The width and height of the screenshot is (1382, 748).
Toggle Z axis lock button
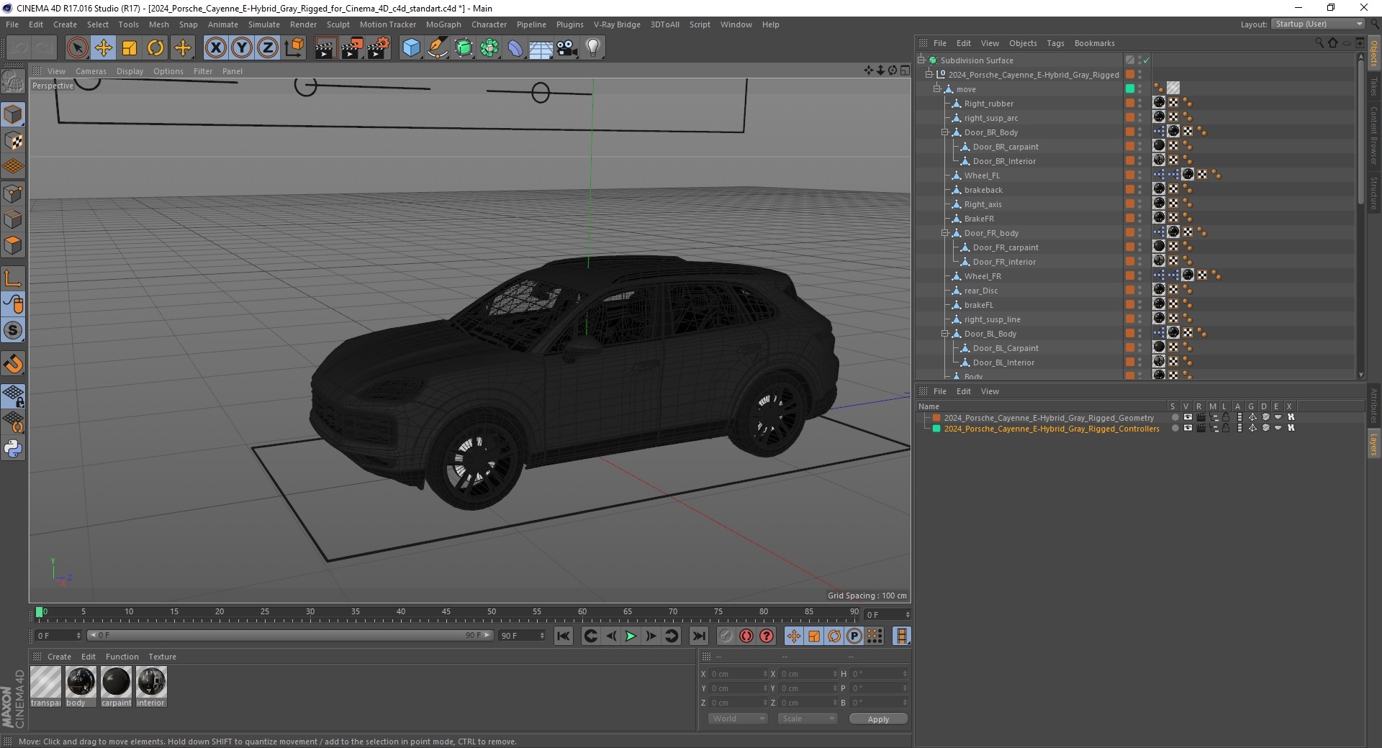pyautogui.click(x=268, y=48)
